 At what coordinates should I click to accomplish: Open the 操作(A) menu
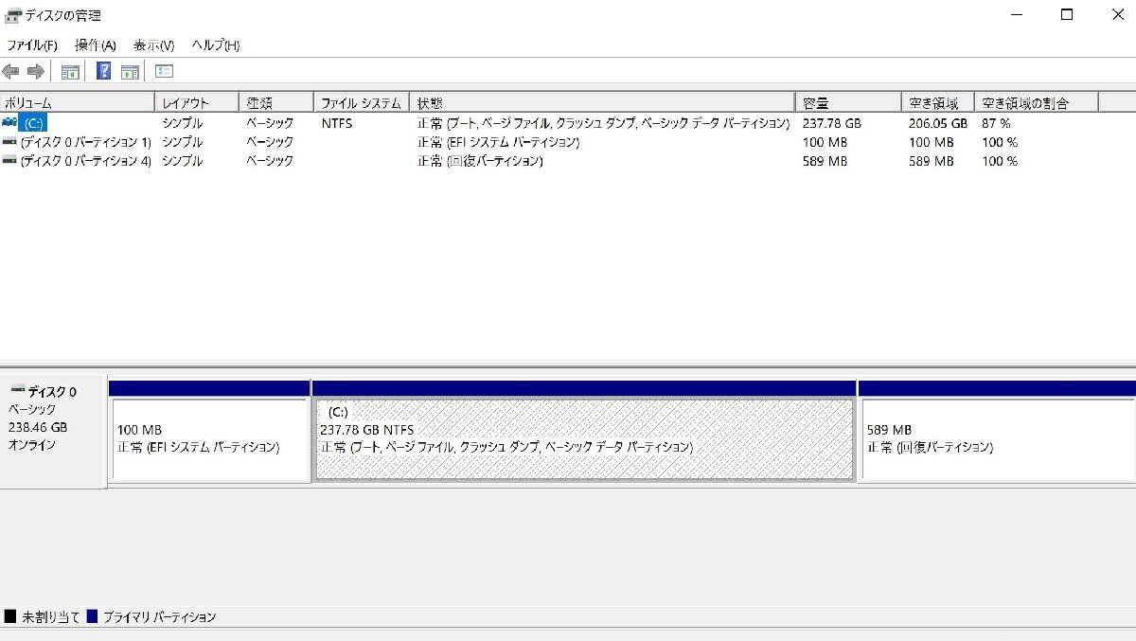[x=96, y=45]
